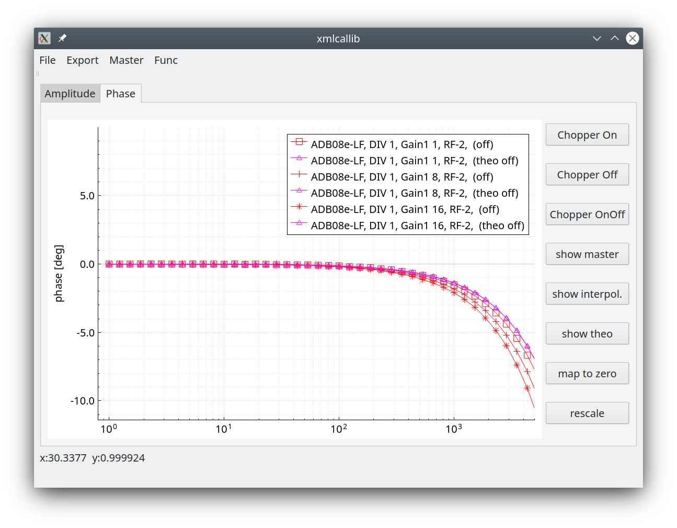Open the Export menu
The image size is (677, 528).
[83, 60]
